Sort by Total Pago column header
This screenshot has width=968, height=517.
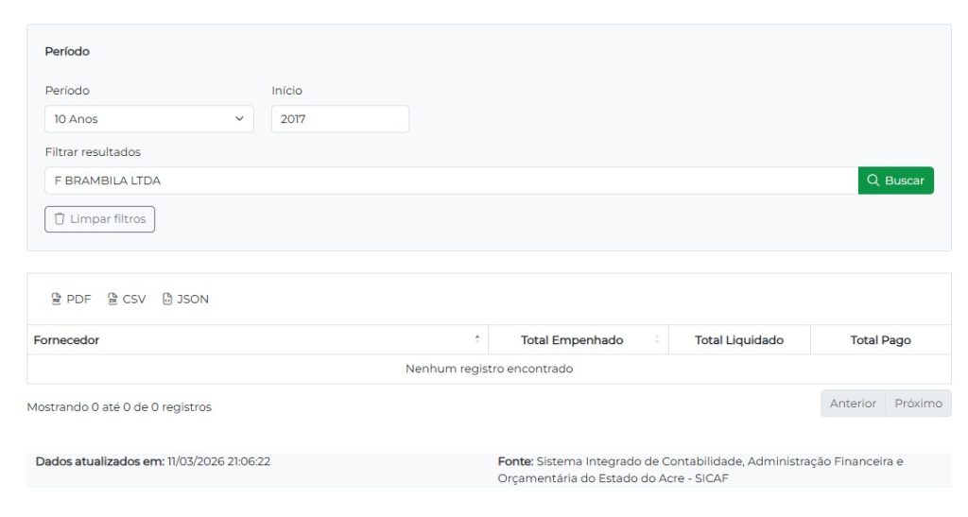pyautogui.click(x=880, y=340)
